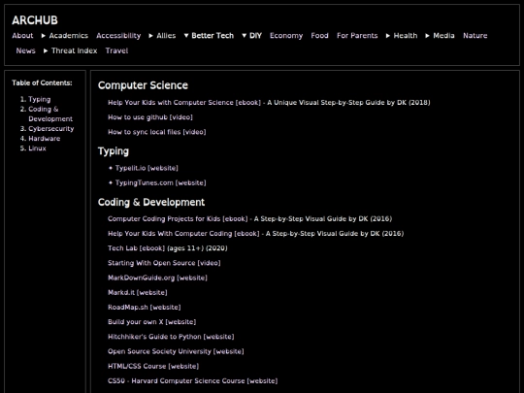Go to the Economy section
Image resolution: width=524 pixels, height=393 pixels.
[x=286, y=36]
